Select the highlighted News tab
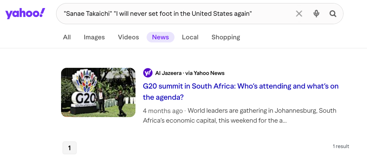This screenshot has width=367, height=166. click(160, 37)
